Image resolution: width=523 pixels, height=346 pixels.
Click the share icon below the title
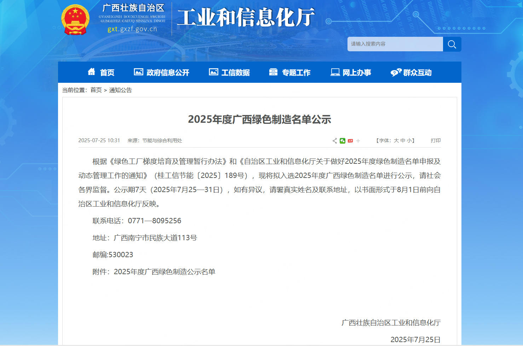tap(335, 141)
